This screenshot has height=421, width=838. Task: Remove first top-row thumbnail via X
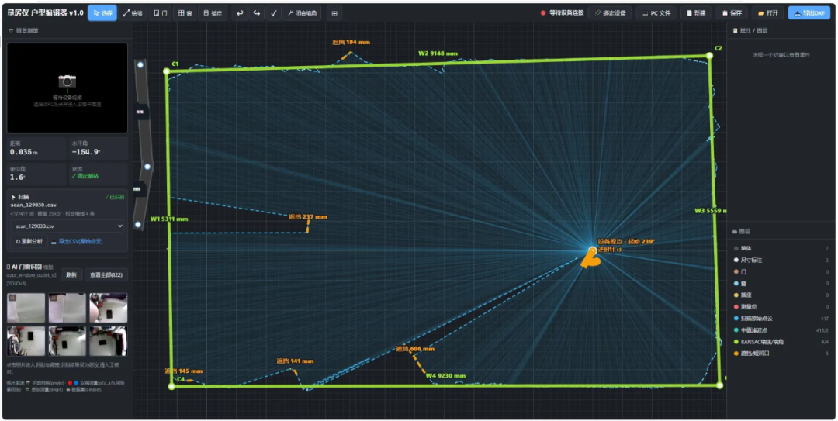[12, 298]
